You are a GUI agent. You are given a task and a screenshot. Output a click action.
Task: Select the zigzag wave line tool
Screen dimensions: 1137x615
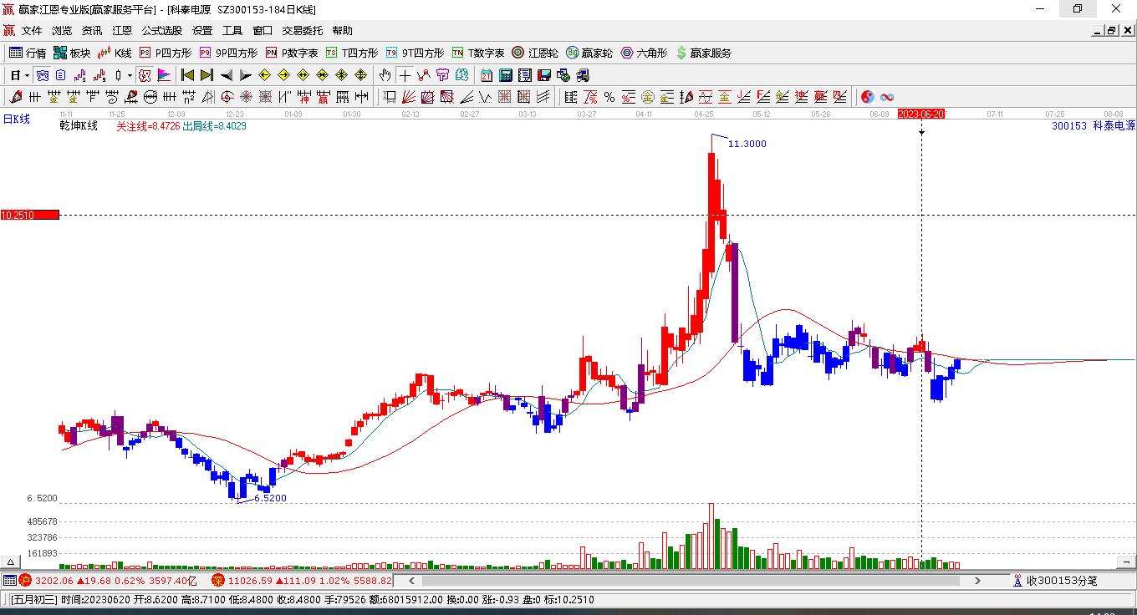click(x=485, y=97)
